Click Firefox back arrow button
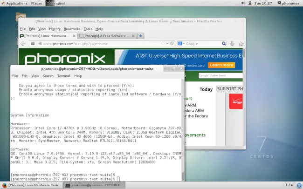Image resolution: width=303 pixels, height=189 pixels. point(23,44)
